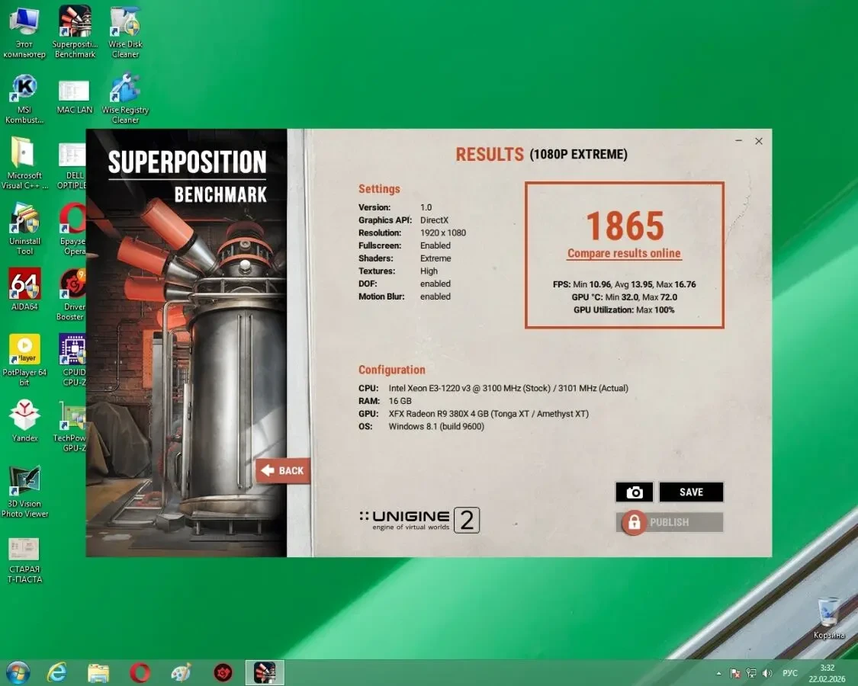Switch РУС input language indicator
Viewport: 858px width, 686px height.
789,673
